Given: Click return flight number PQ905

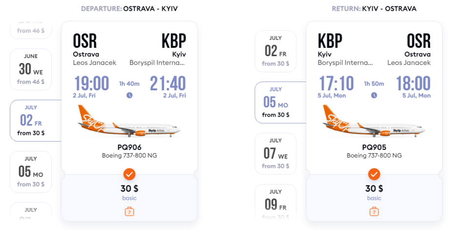Looking at the screenshot, I should coord(374,147).
